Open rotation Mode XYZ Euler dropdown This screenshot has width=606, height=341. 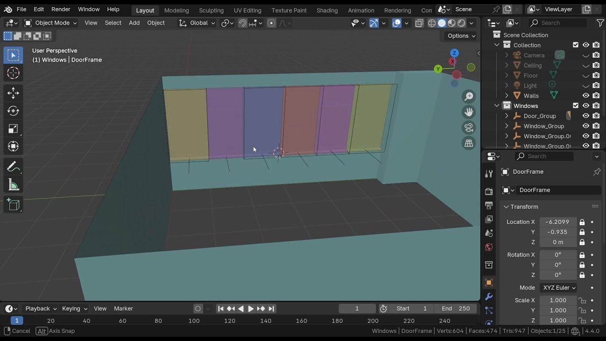[558, 287]
